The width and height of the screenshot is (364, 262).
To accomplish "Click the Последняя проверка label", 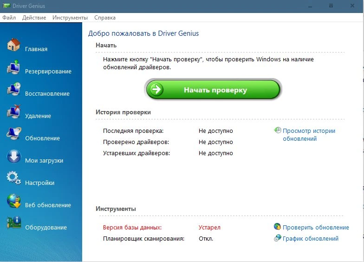I will coord(133,131).
